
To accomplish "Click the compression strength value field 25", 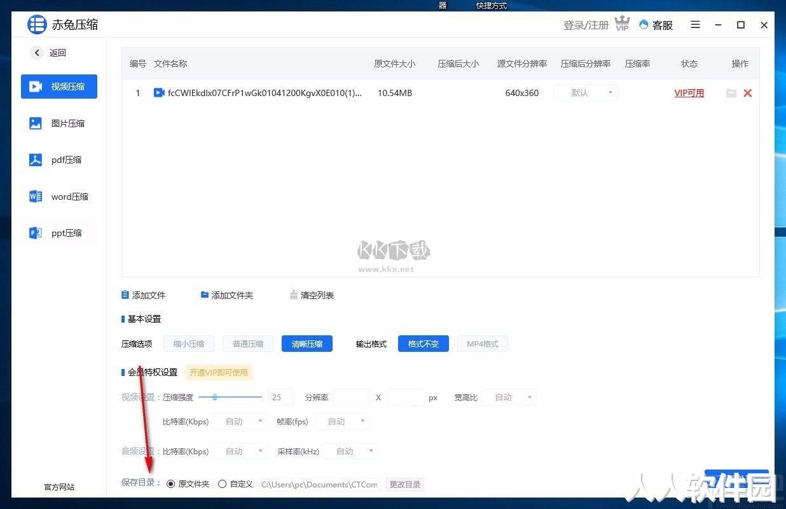I will 281,397.
